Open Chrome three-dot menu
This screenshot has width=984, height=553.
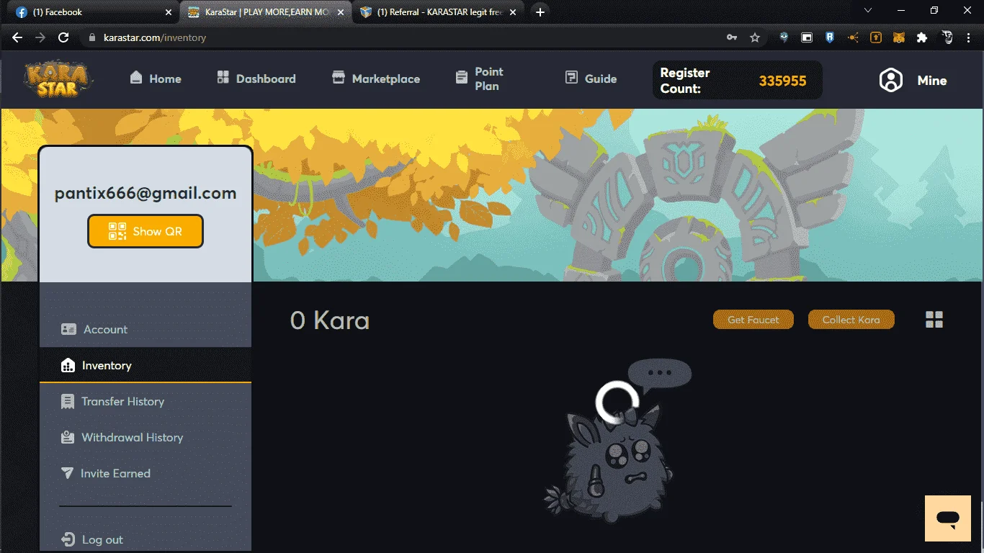pos(970,37)
